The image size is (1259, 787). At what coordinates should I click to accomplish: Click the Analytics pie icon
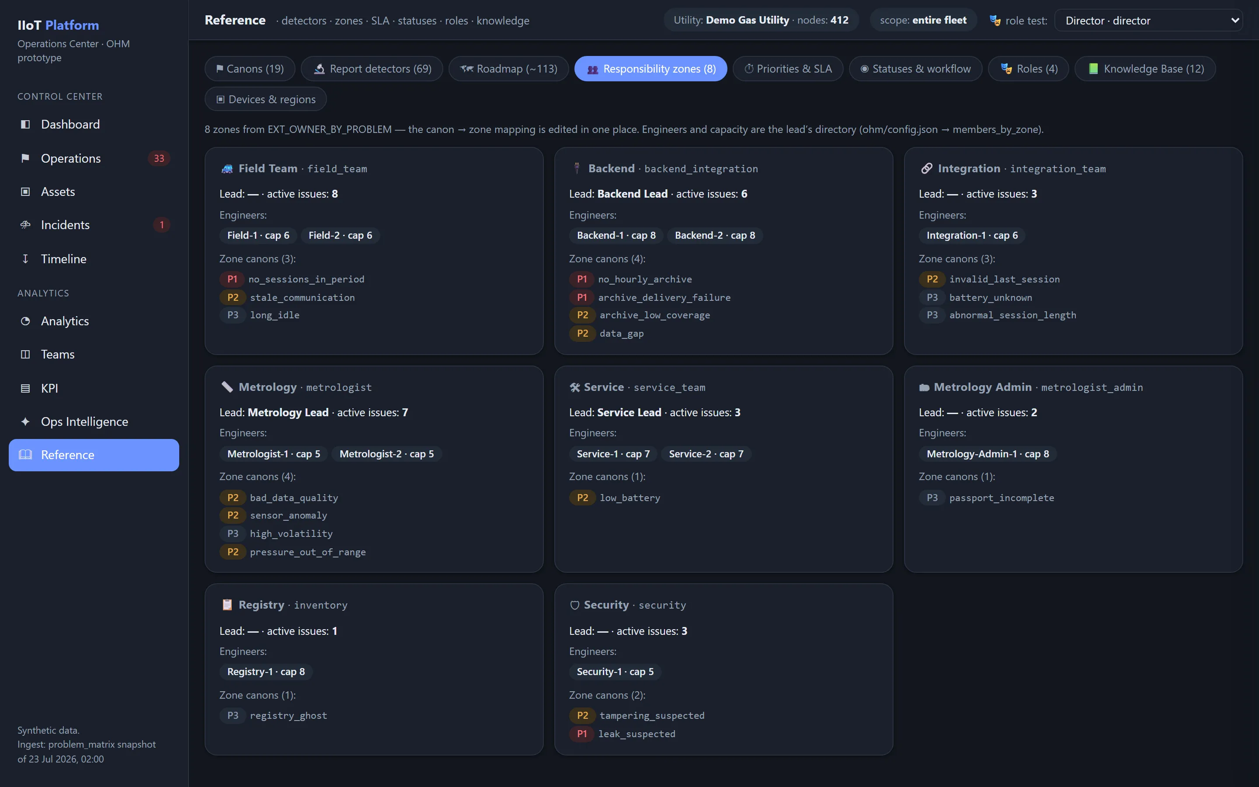click(25, 321)
